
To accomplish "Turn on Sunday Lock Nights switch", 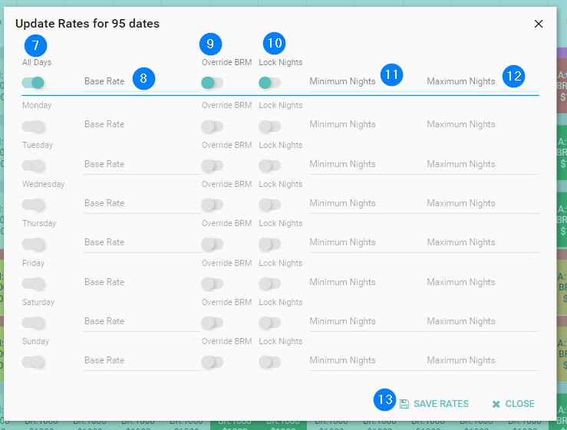I will [270, 362].
